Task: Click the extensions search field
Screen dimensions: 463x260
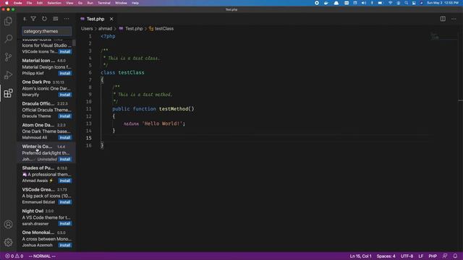Action: point(46,31)
